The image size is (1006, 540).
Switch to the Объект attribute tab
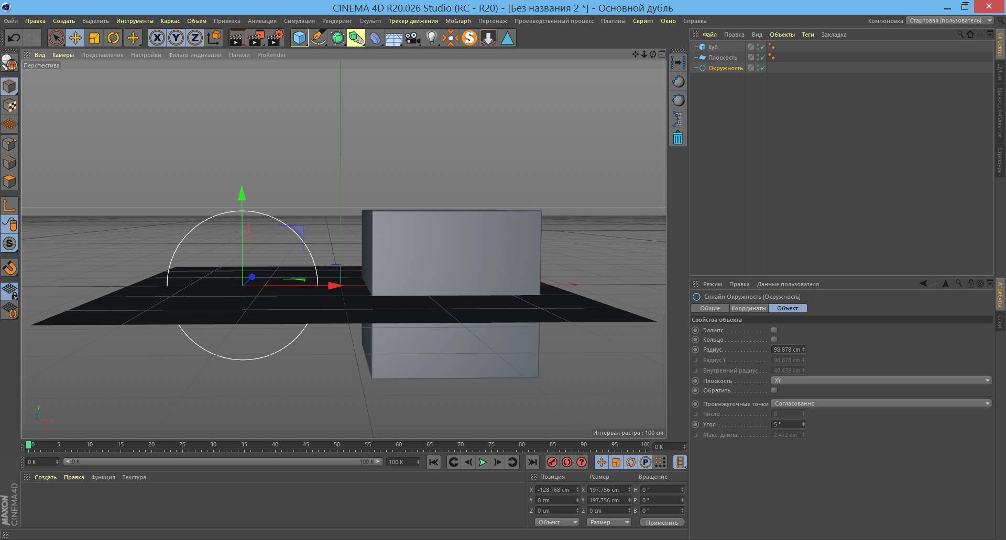(788, 308)
